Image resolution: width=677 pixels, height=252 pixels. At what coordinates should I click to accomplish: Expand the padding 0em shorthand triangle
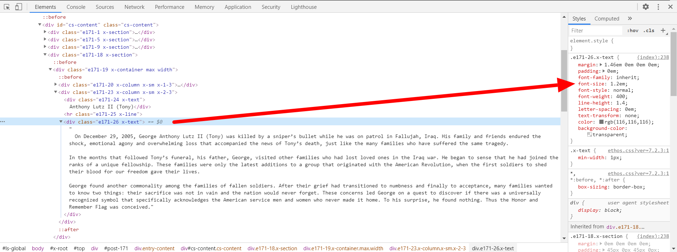604,71
